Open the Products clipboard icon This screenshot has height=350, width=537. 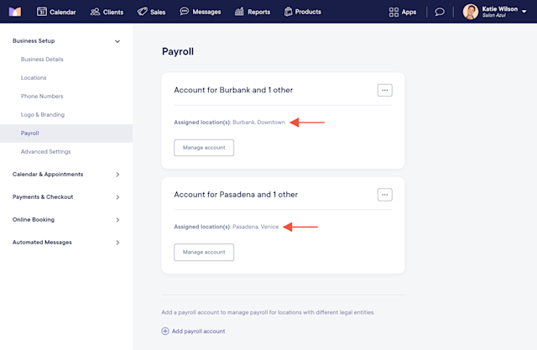click(x=288, y=12)
